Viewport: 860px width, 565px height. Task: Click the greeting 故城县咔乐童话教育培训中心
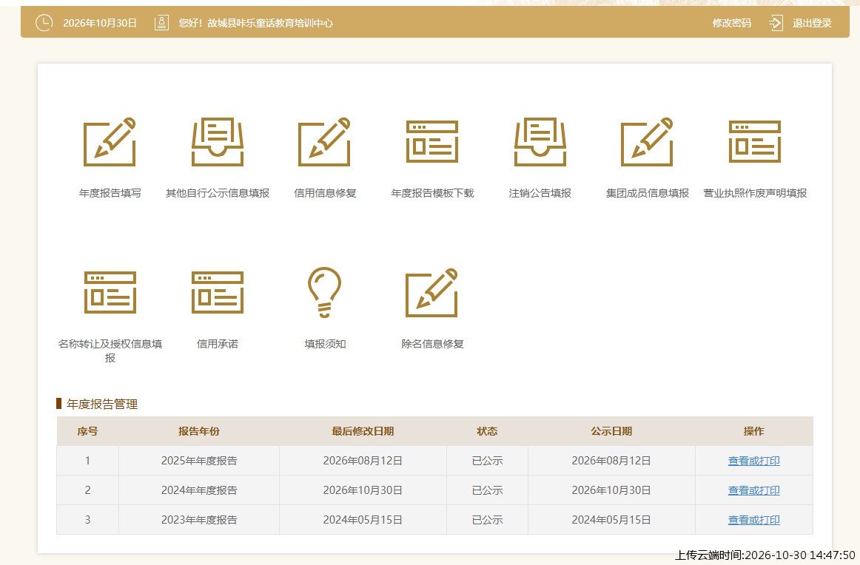270,23
